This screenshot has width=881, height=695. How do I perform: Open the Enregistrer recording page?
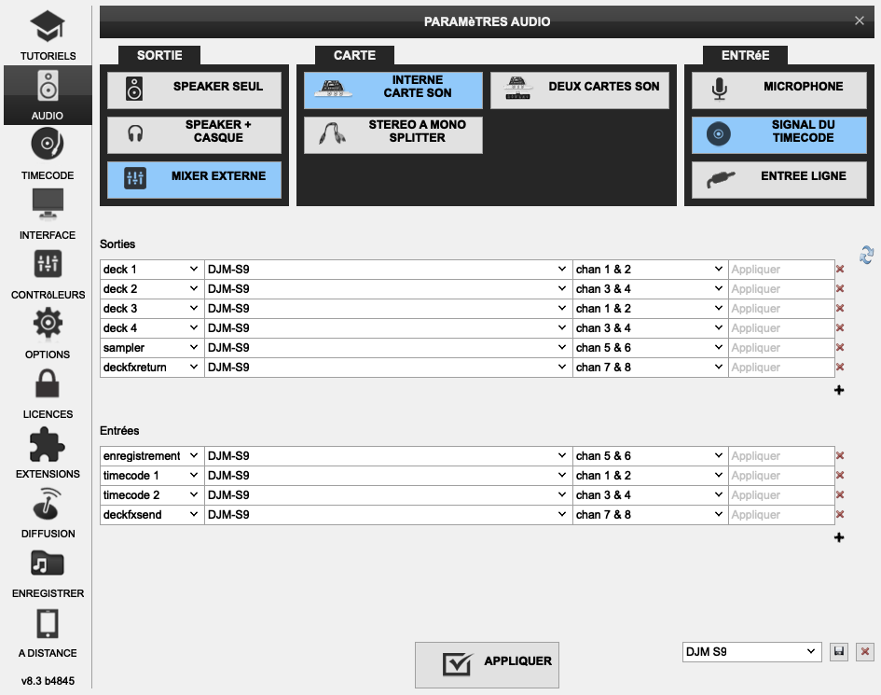(x=48, y=572)
